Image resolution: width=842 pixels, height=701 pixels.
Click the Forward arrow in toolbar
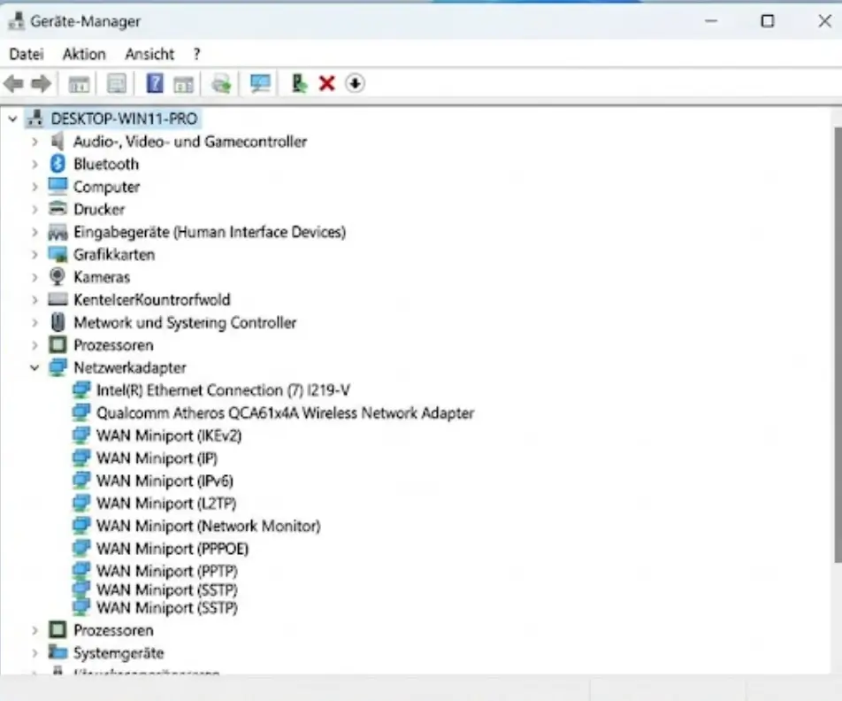pos(42,84)
